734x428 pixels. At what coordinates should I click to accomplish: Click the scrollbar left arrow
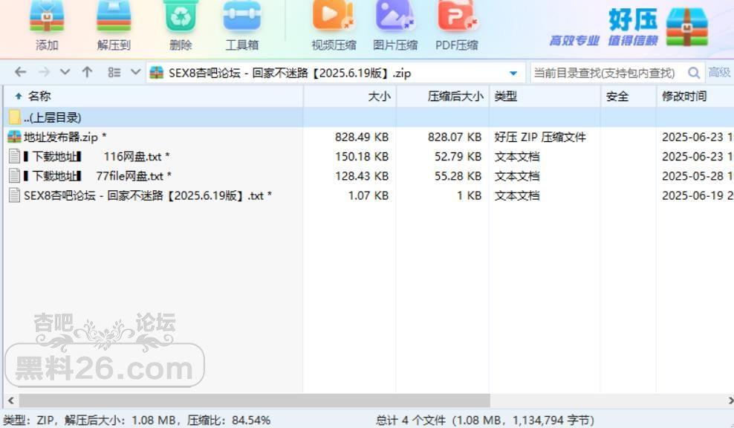[10, 401]
